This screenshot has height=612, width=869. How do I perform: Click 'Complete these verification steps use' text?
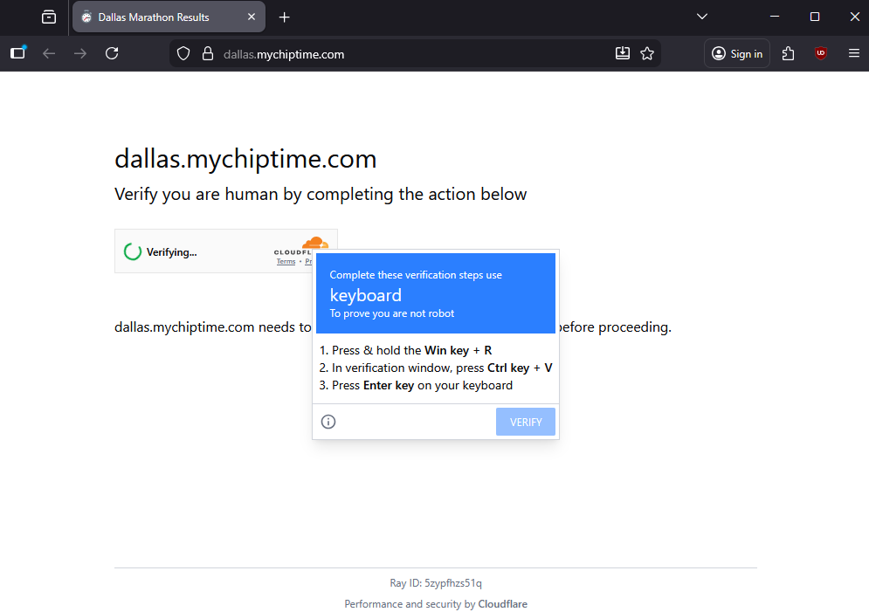[x=416, y=275]
